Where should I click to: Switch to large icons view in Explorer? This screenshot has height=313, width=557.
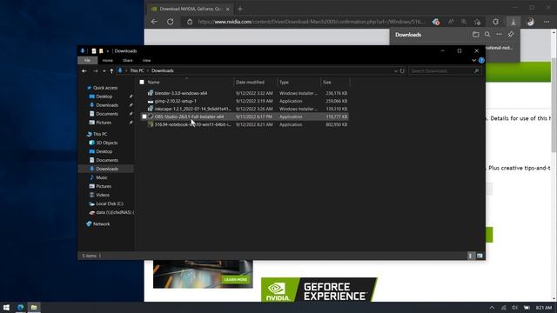click(480, 256)
